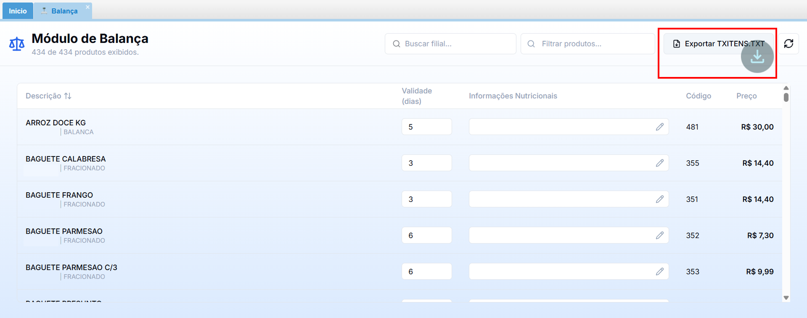Click validity days field for ARROZ DOCE KG
This screenshot has width=807, height=318.
(x=426, y=127)
